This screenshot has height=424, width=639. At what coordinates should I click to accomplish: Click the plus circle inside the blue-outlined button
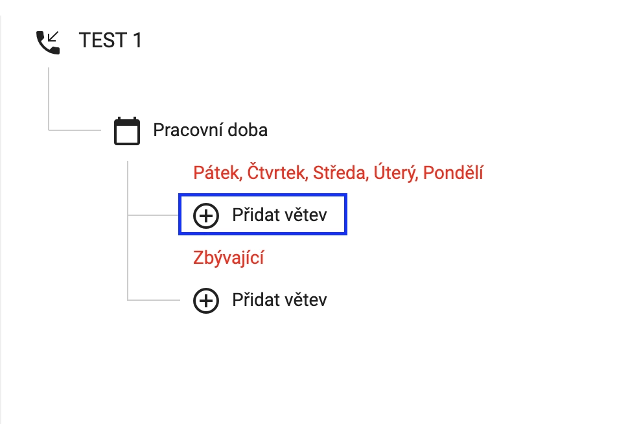[x=205, y=215]
